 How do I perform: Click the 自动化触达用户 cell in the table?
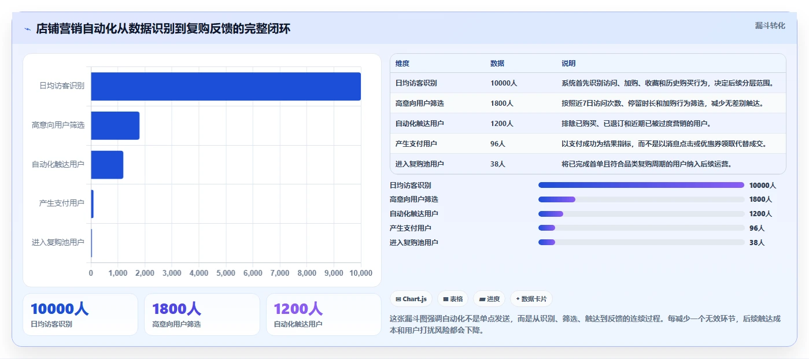click(420, 124)
